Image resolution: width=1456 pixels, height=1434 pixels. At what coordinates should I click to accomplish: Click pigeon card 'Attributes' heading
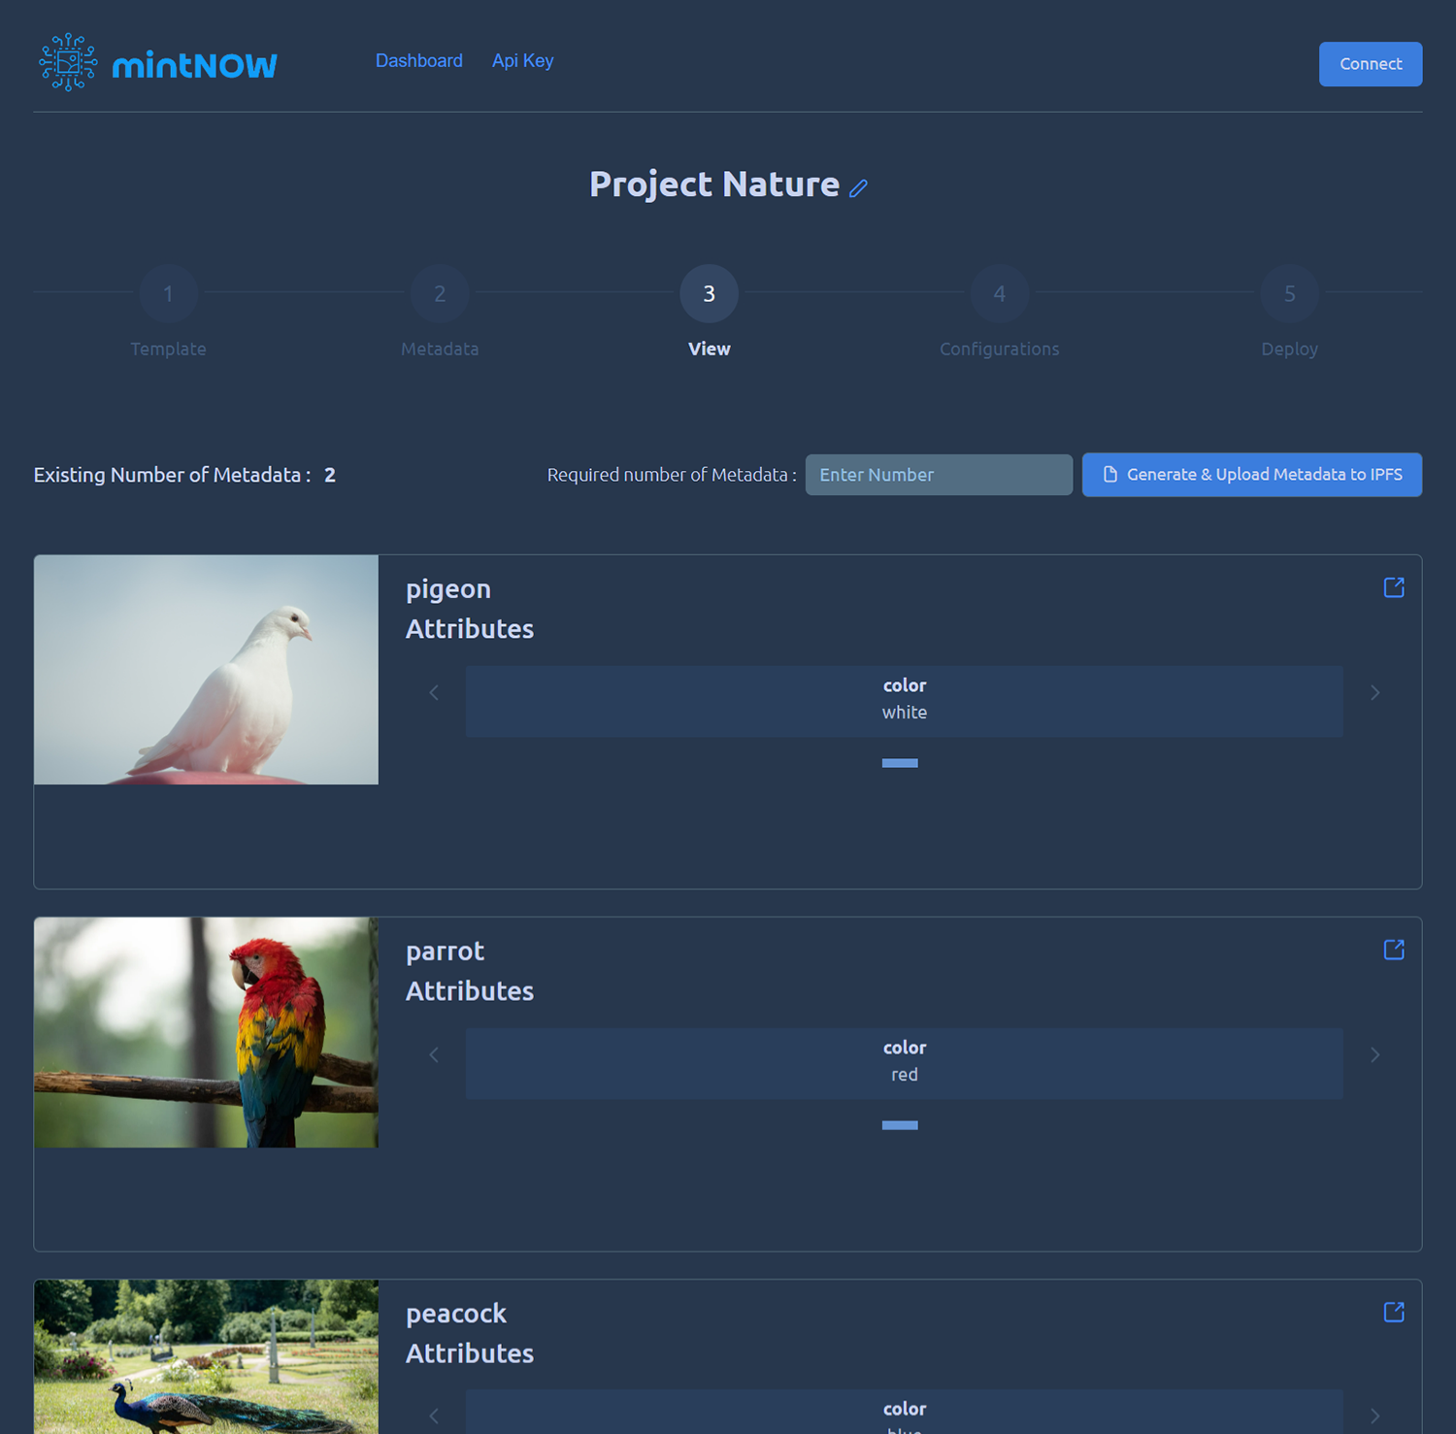[470, 629]
